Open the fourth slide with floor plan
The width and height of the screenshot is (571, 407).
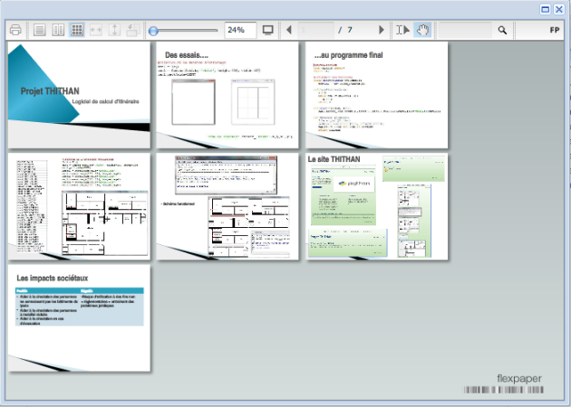[79, 206]
